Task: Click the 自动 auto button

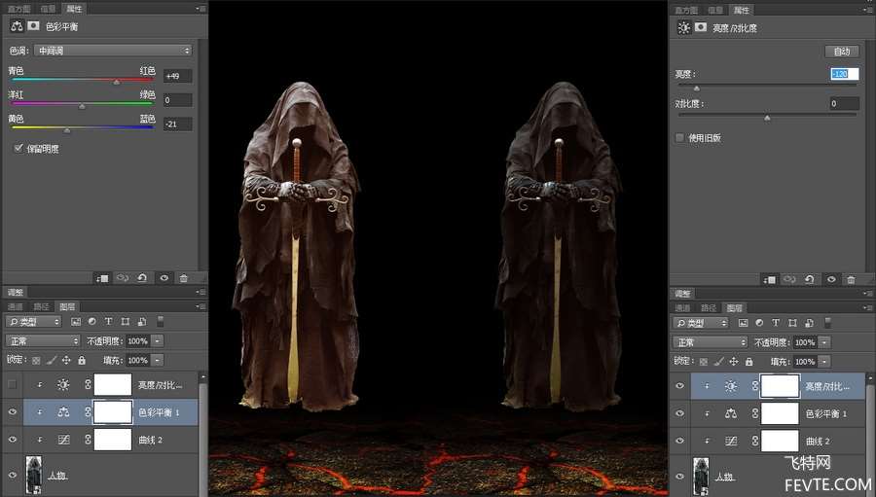Action: (842, 51)
